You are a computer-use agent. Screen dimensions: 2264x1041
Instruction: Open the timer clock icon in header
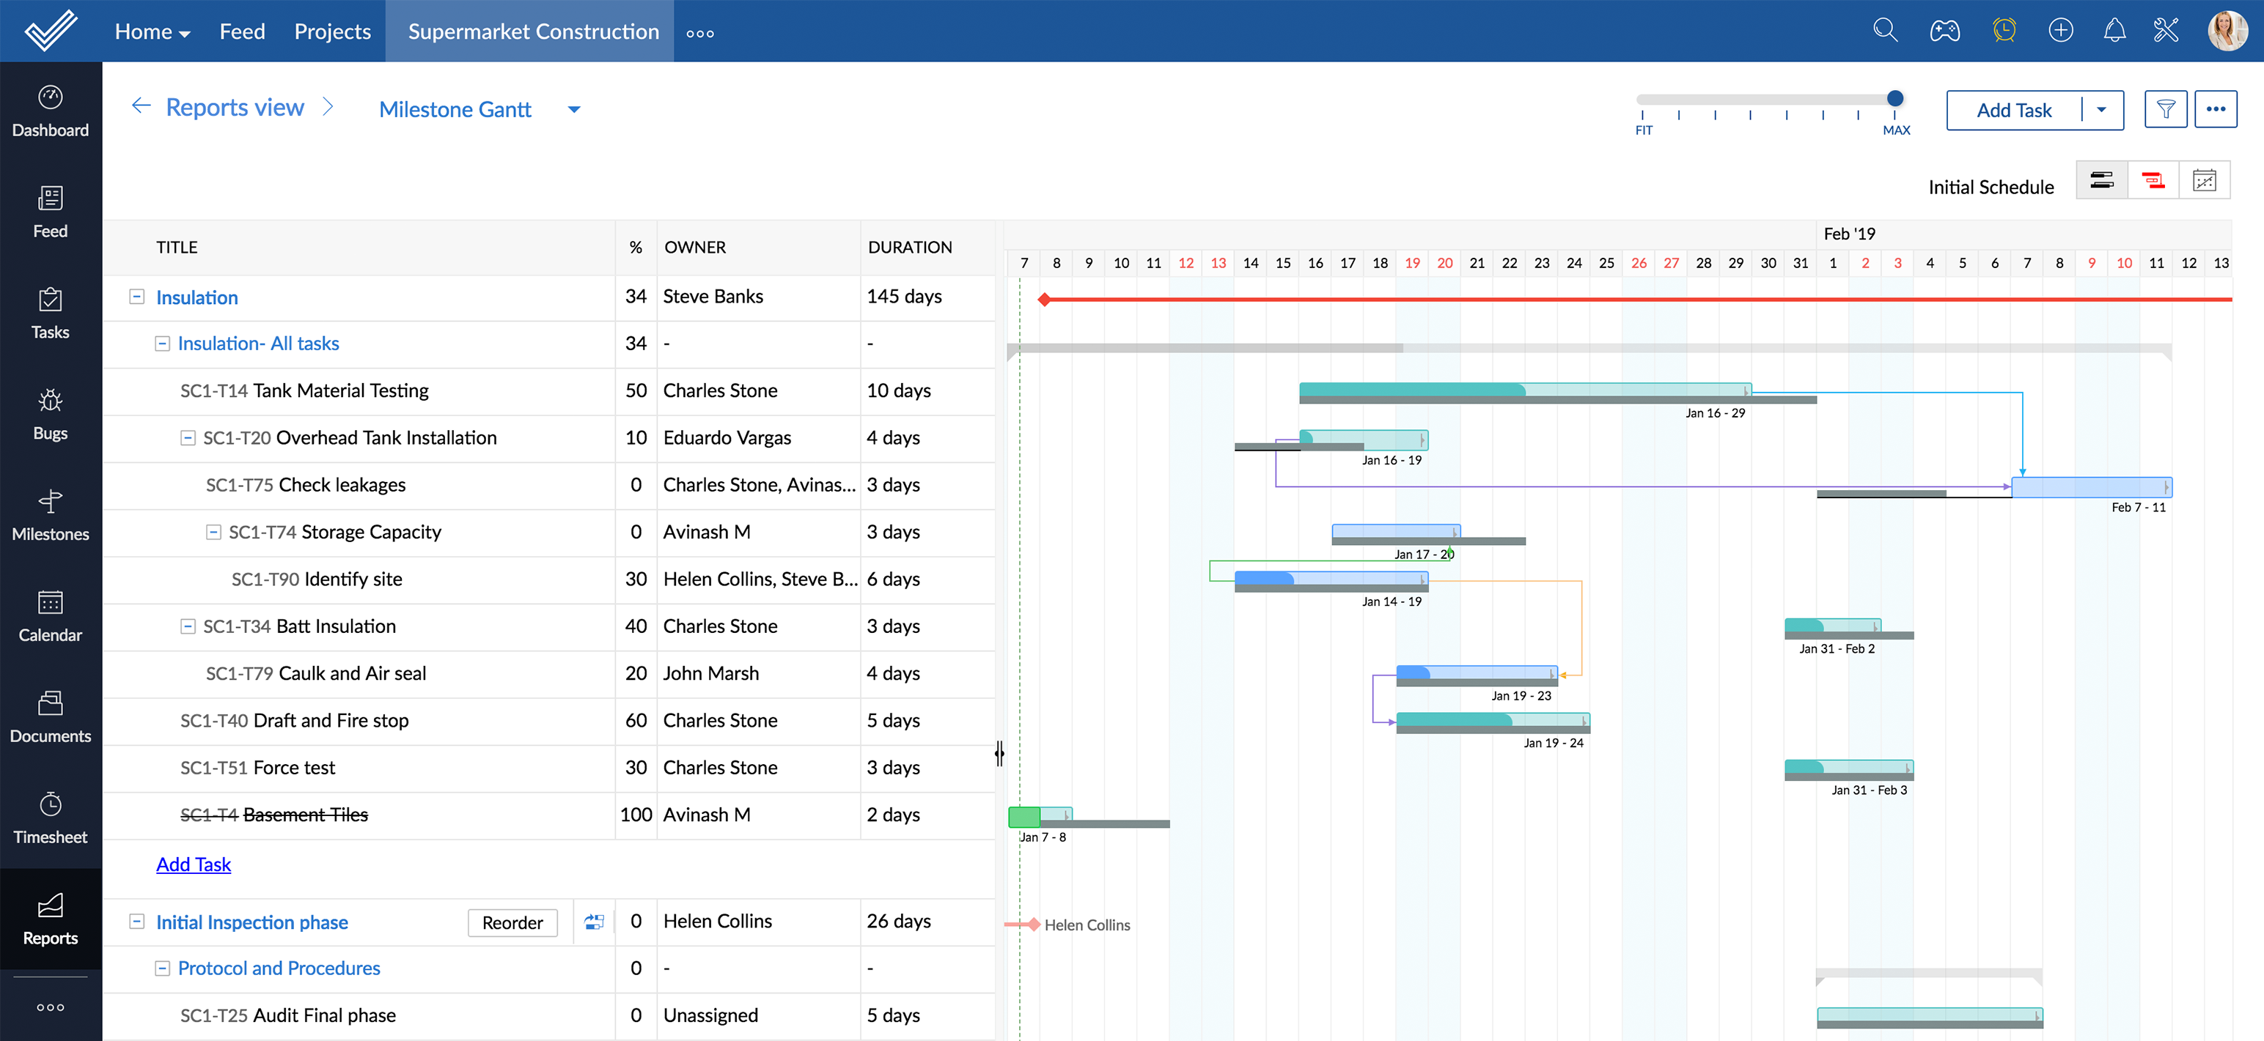[x=2004, y=32]
